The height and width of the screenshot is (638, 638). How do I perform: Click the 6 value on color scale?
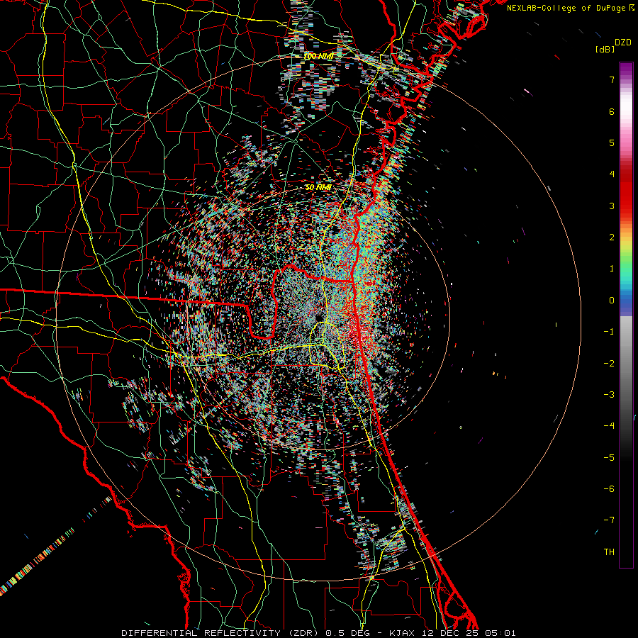[x=612, y=111]
